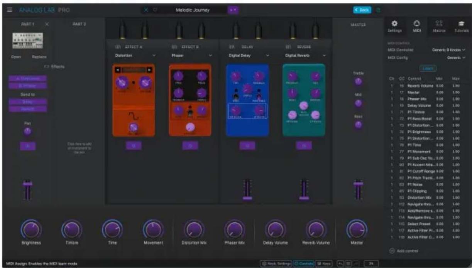The height and width of the screenshot is (268, 472).
Task: Click the Master Bass knob
Action: (x=359, y=125)
